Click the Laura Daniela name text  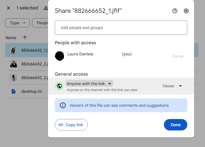[80, 54]
